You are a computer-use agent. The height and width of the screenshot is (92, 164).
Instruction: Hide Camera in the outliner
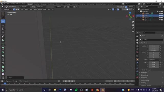(160, 14)
